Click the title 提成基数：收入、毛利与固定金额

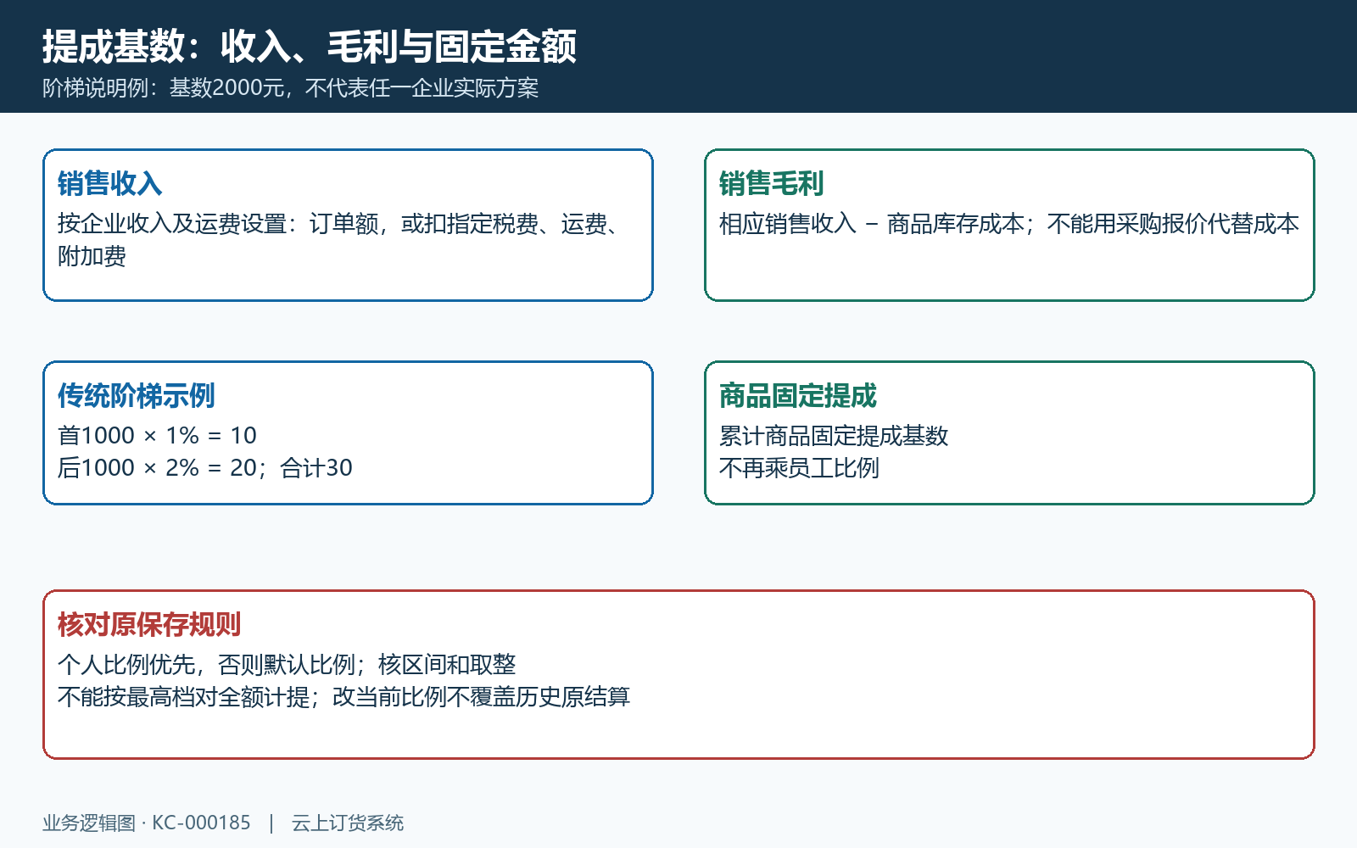click(310, 46)
